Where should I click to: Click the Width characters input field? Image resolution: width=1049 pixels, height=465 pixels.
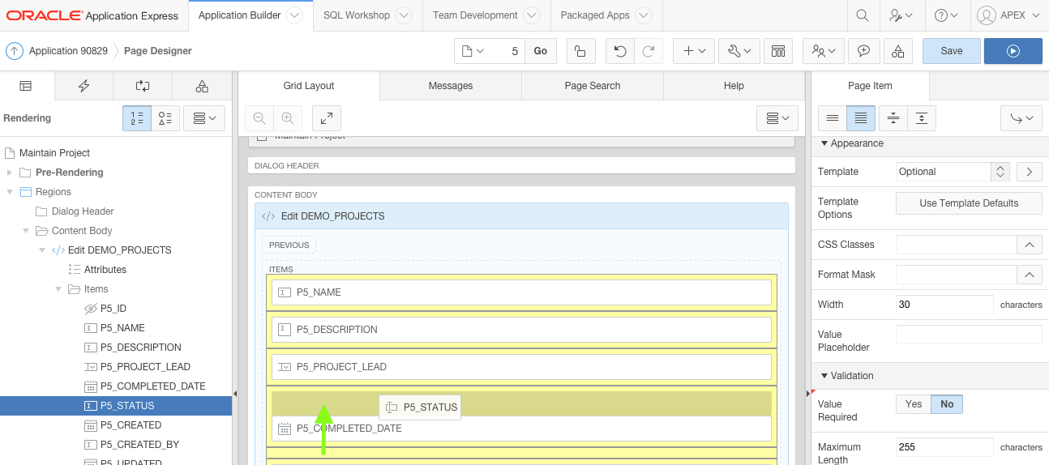[x=944, y=305]
